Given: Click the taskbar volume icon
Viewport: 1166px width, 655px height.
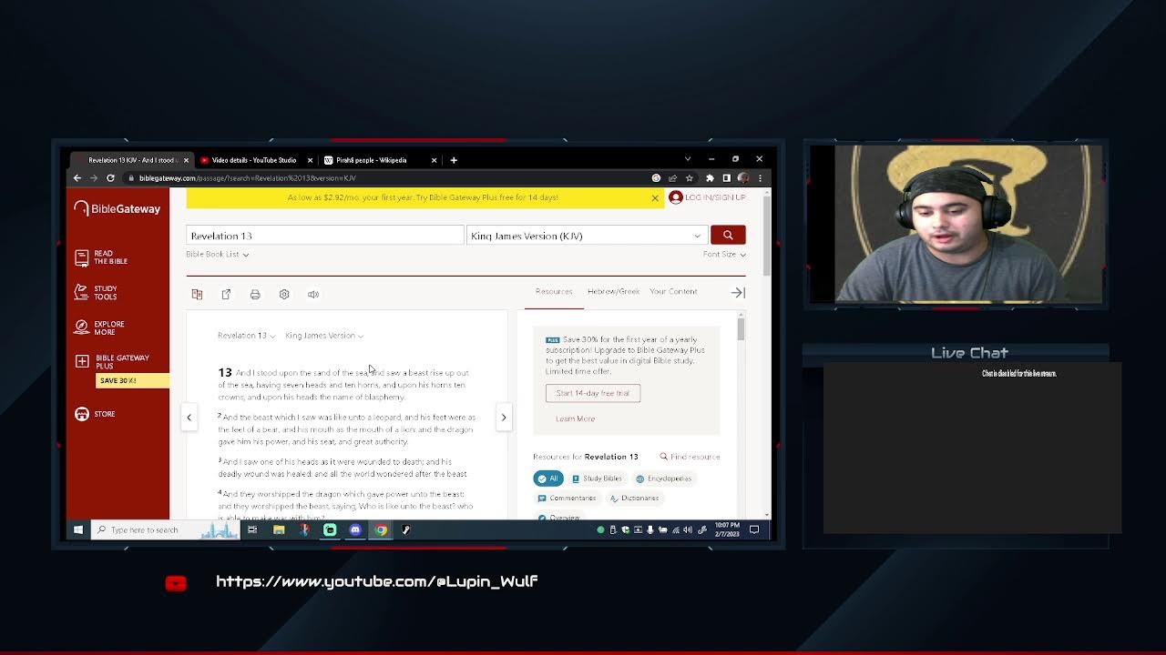Looking at the screenshot, I should coord(688,529).
